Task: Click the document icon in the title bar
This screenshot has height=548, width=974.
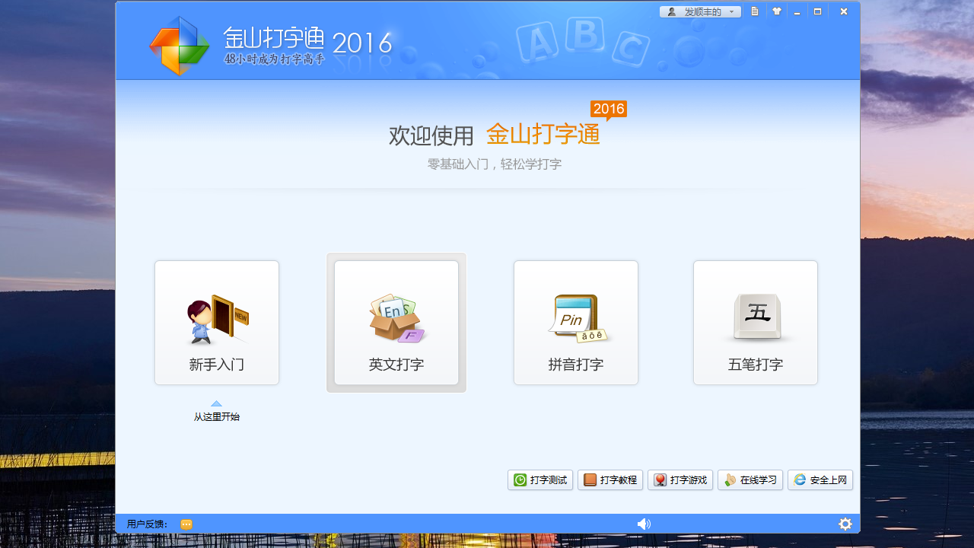Action: [754, 11]
